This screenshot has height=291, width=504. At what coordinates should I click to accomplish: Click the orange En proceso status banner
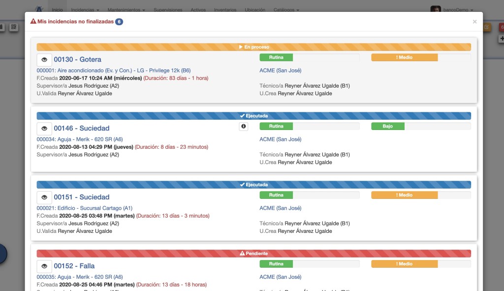click(253, 47)
